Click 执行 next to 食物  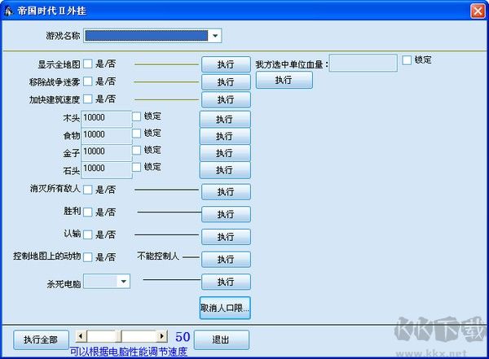tap(225, 136)
